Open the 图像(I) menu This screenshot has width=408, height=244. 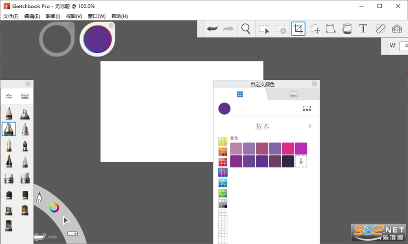point(53,16)
